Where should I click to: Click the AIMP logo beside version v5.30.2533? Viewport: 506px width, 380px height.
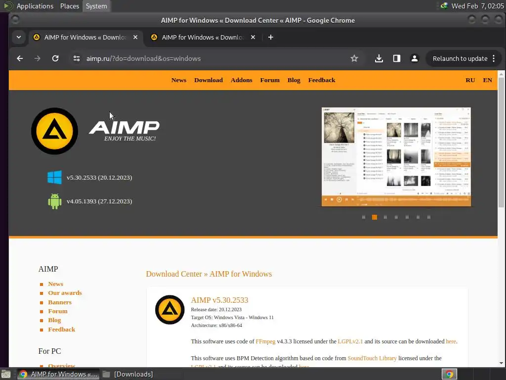pos(170,310)
